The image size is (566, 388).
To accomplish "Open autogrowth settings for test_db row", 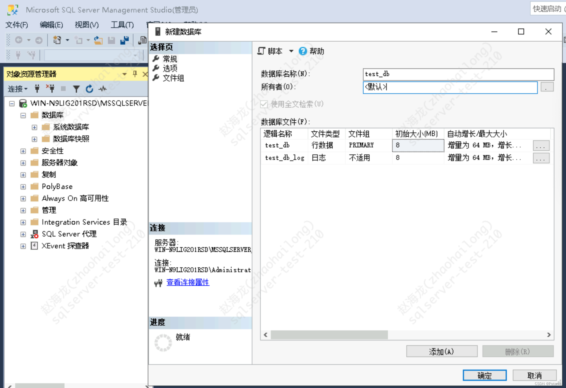I will [x=541, y=146].
